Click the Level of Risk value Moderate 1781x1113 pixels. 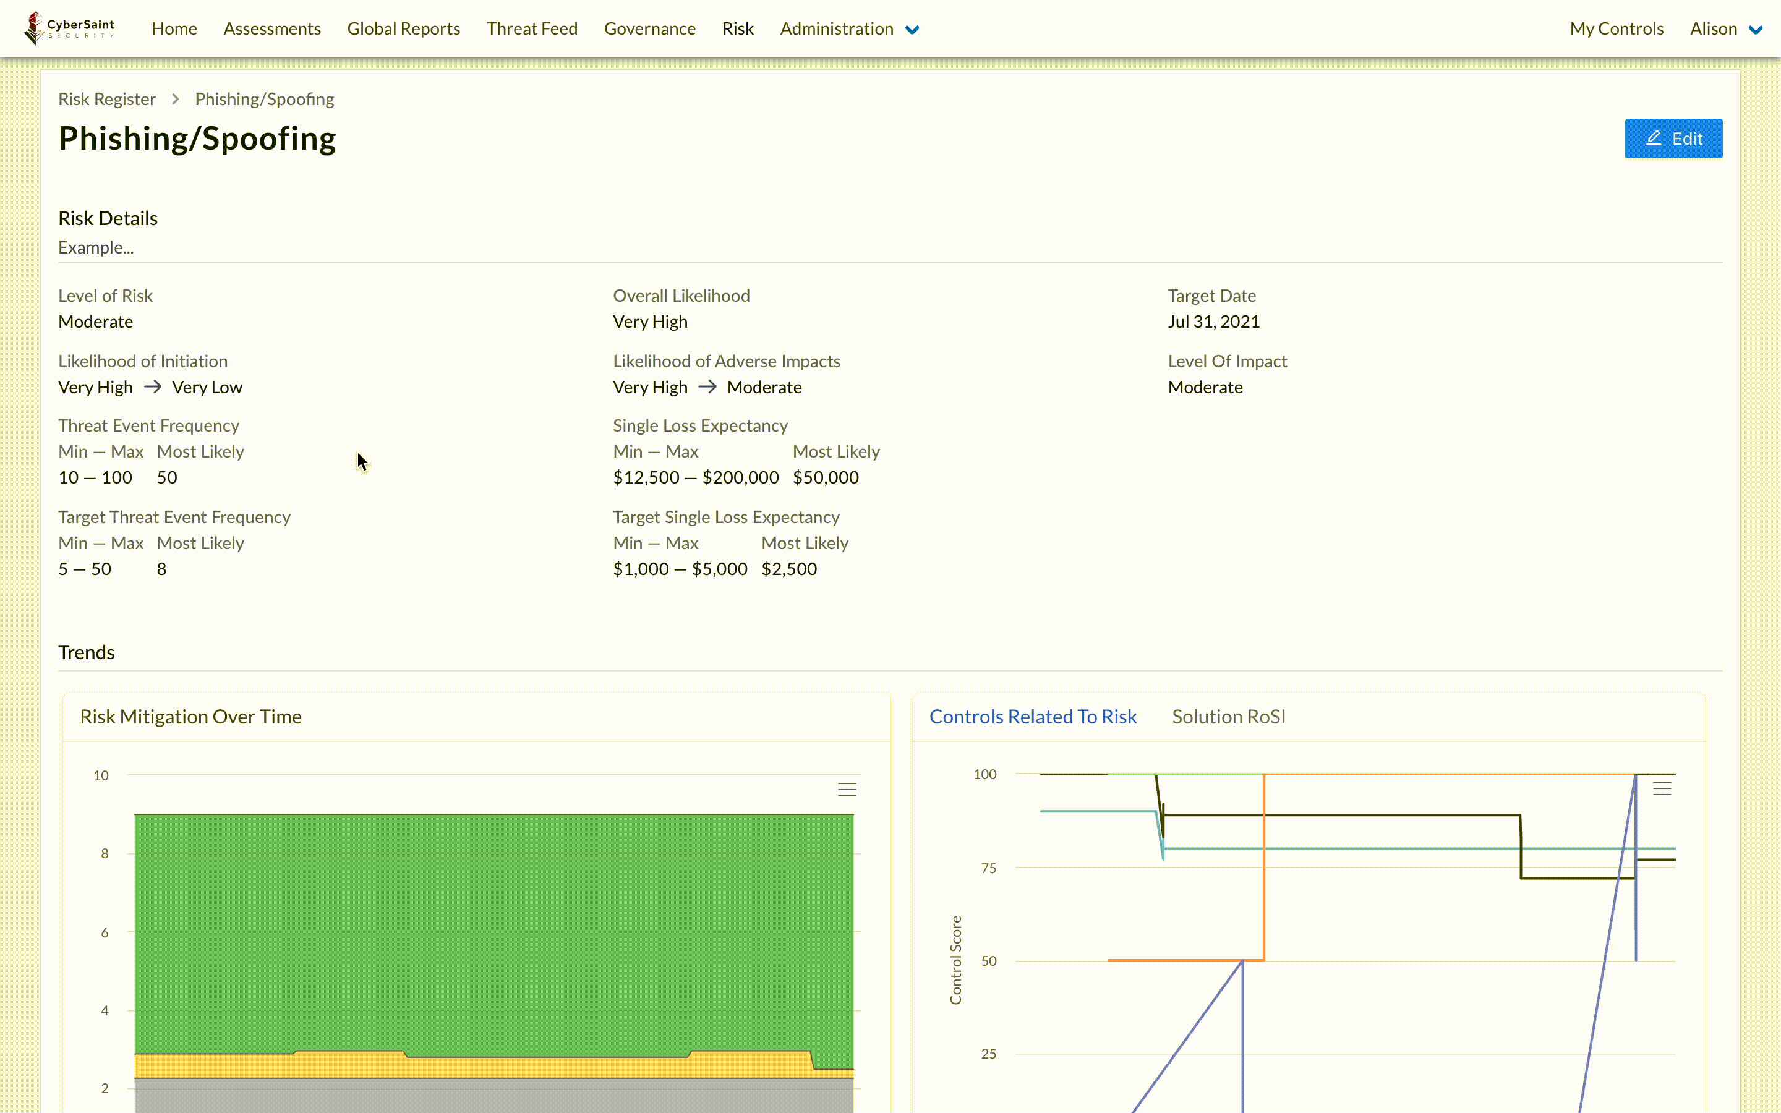96,322
